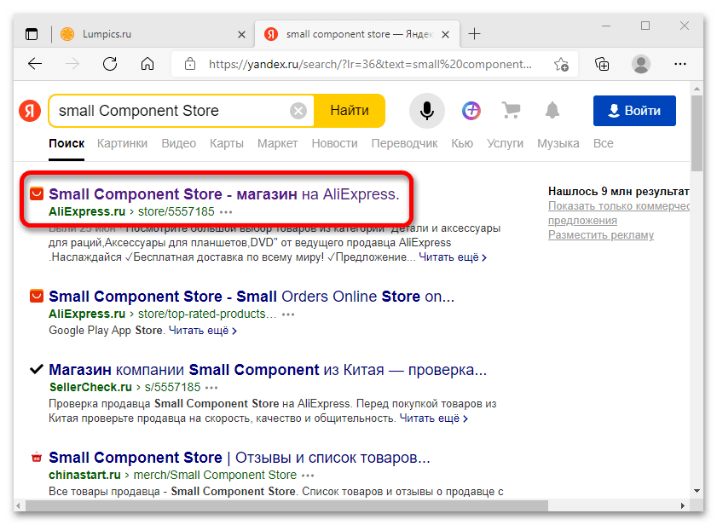Click the Yandex logo

(30, 111)
